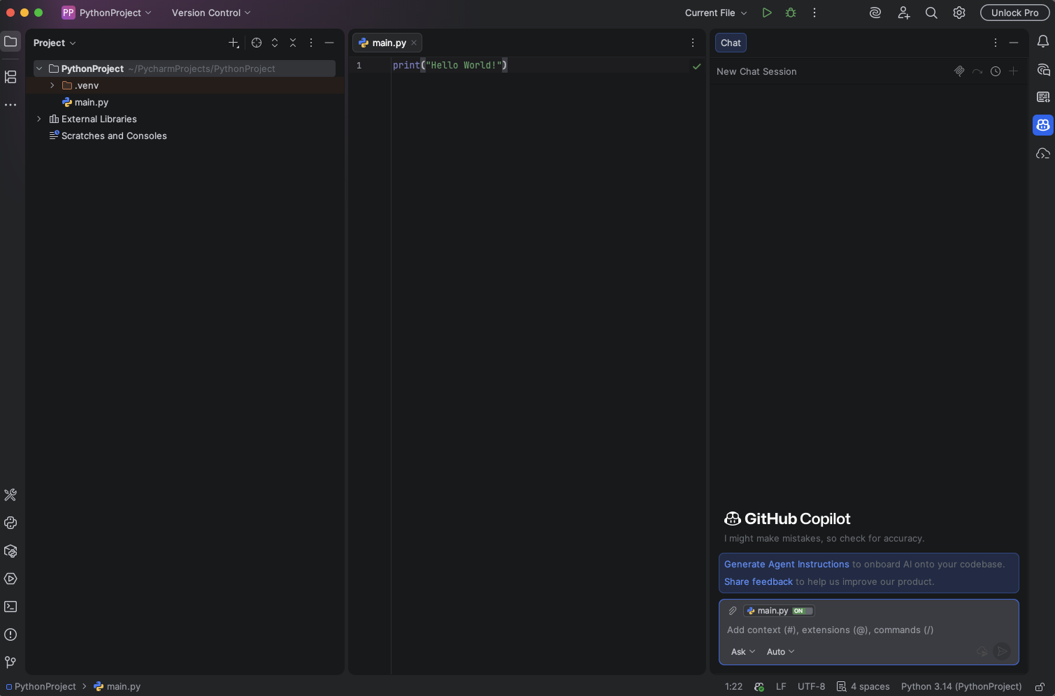Debug the current file
Viewport: 1055px width, 696px height.
(x=791, y=13)
